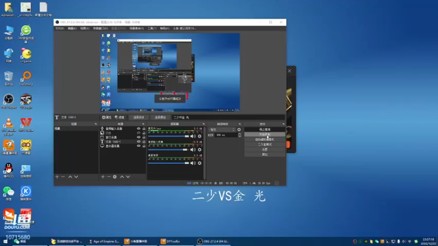
Task: Toggle visibility of display capture source
Action: click(x=139, y=146)
